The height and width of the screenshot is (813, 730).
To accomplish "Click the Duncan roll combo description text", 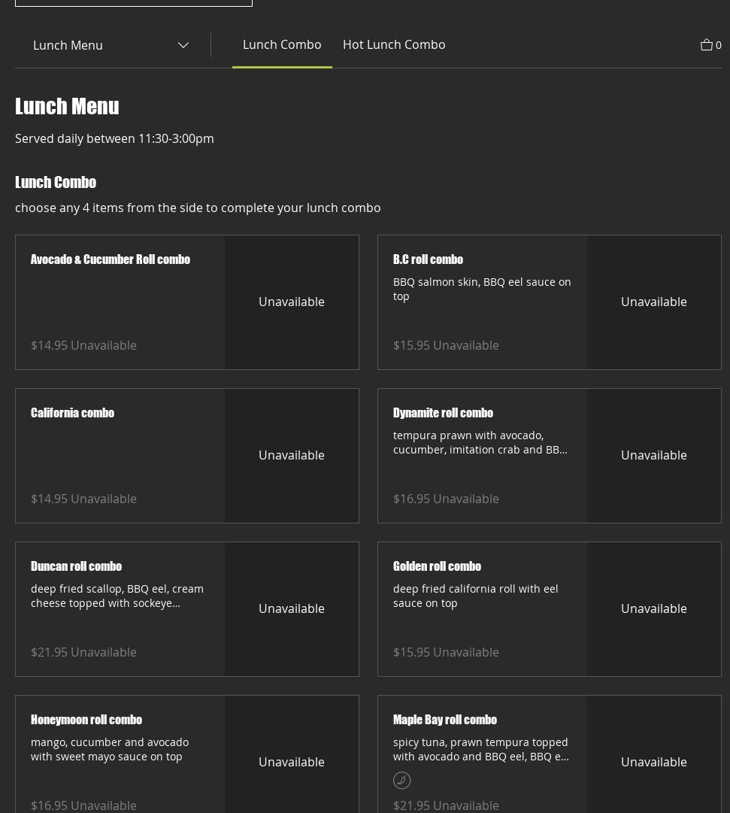I will (117, 596).
